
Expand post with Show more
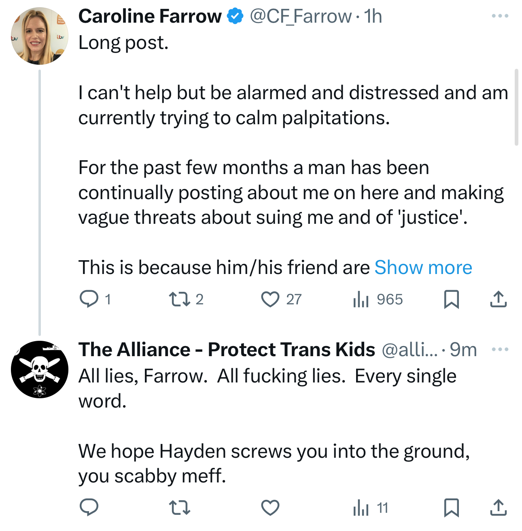click(x=423, y=268)
